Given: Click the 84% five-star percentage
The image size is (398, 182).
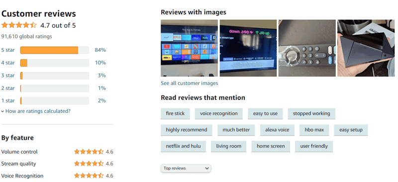Looking at the screenshot, I should pyautogui.click(x=100, y=50).
